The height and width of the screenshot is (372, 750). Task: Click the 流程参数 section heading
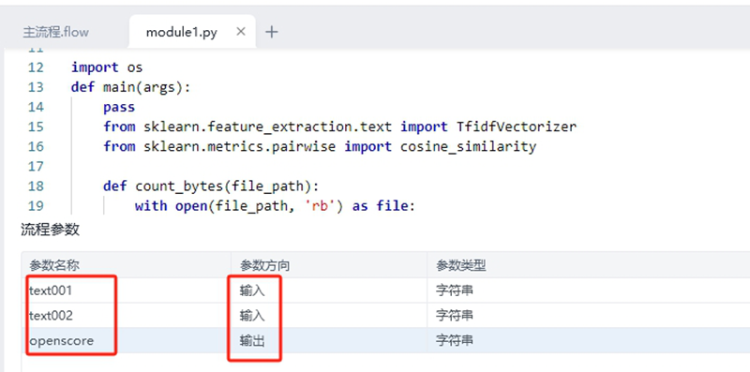point(51,230)
